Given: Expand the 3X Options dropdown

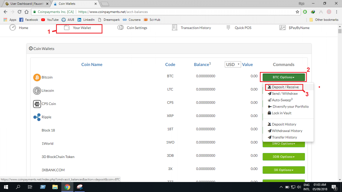Looking at the screenshot, I should [284, 170].
